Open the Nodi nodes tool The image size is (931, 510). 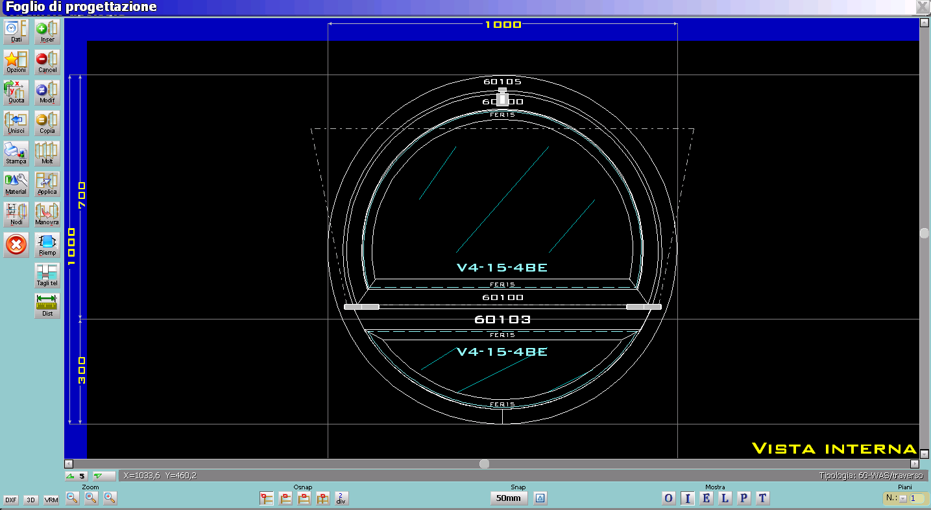[x=16, y=214]
